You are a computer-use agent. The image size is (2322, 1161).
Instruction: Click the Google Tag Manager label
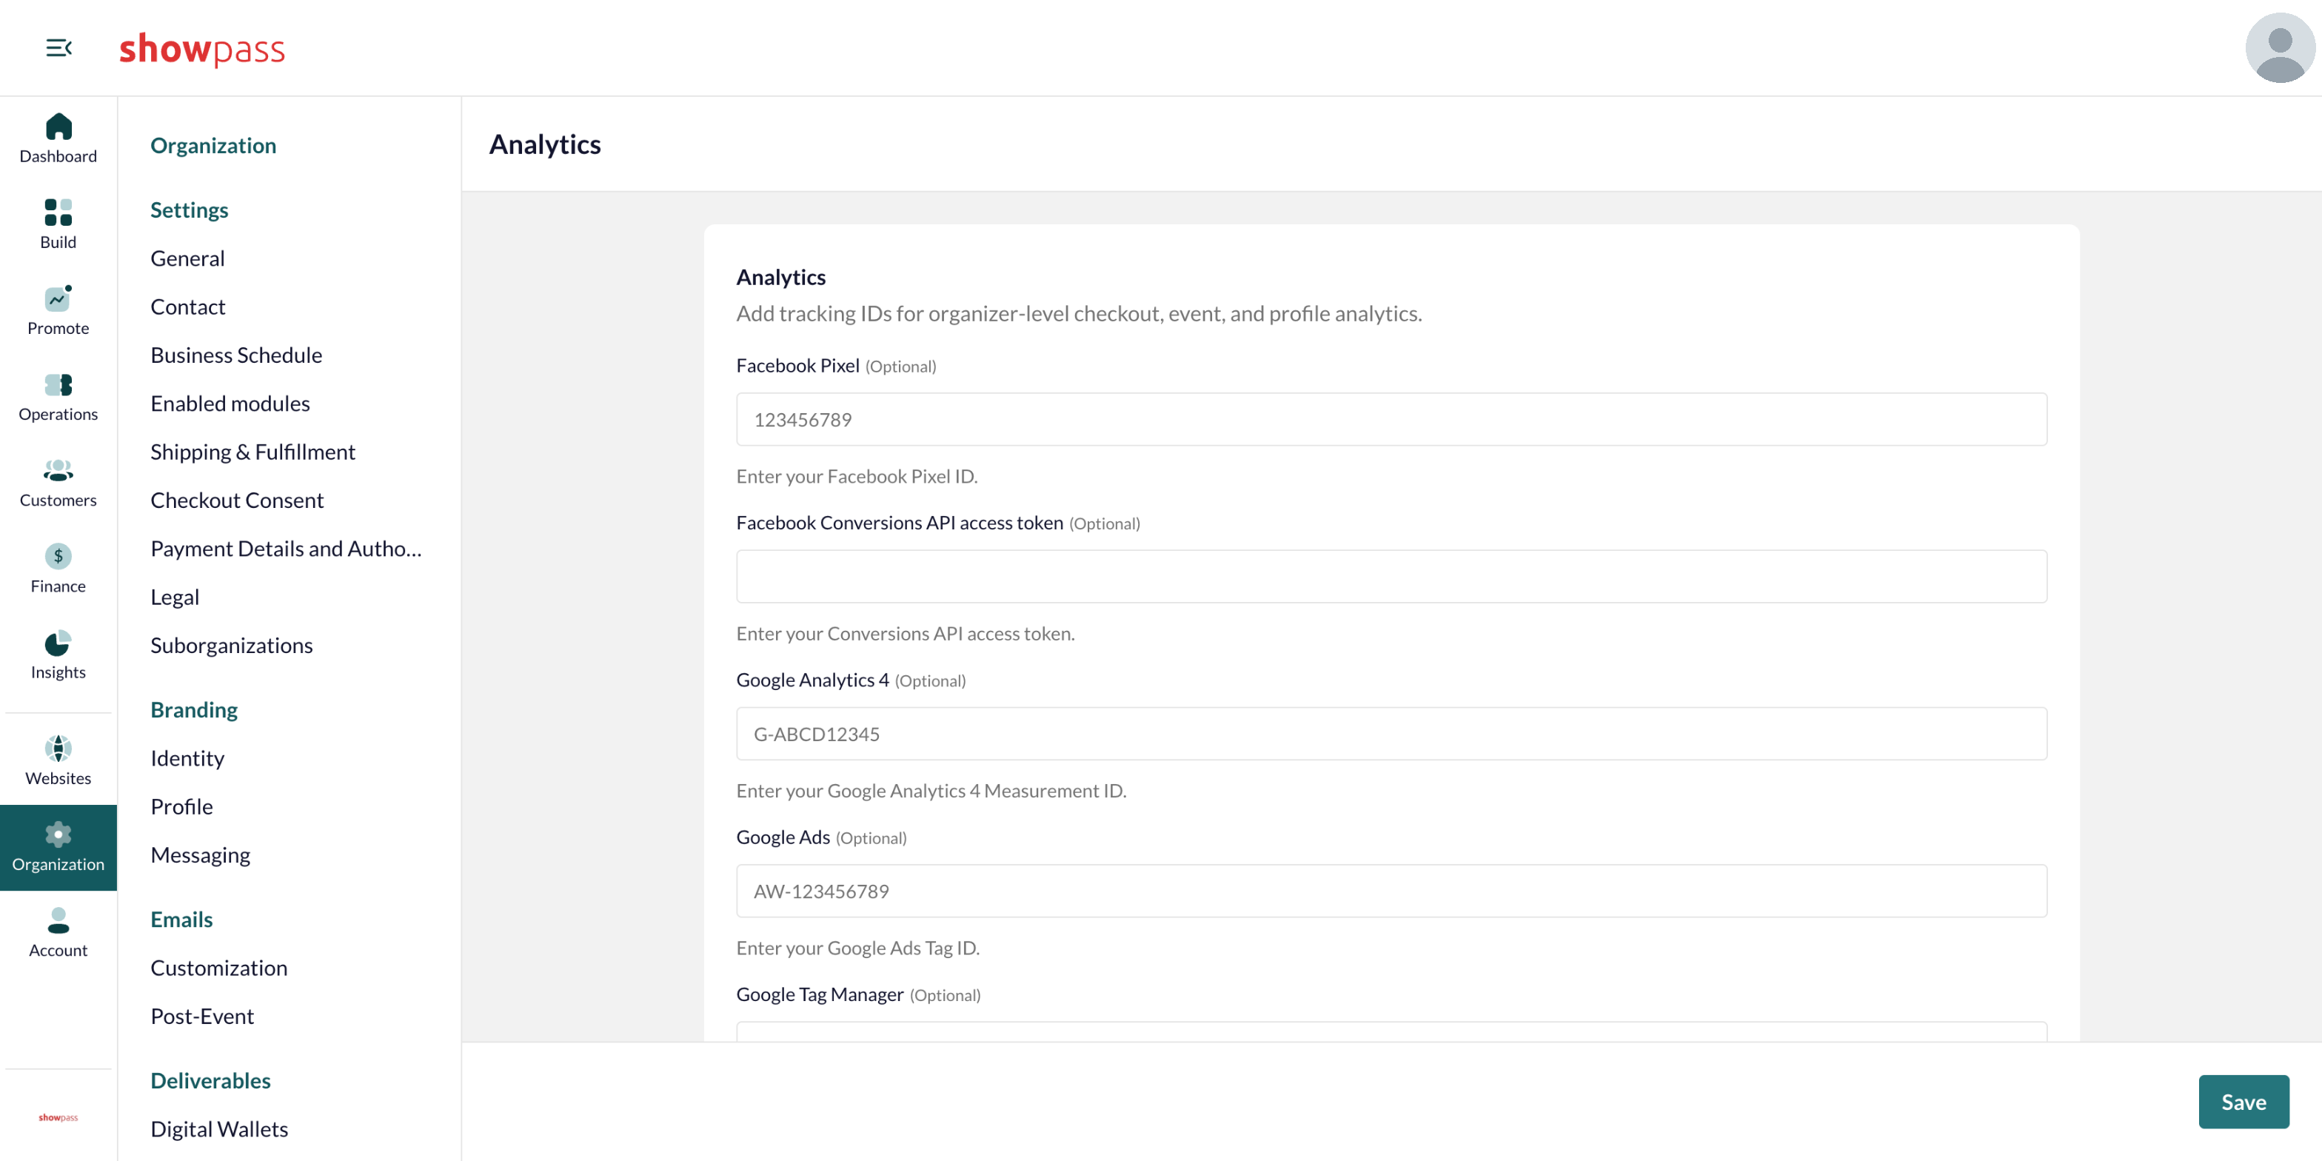[820, 994]
